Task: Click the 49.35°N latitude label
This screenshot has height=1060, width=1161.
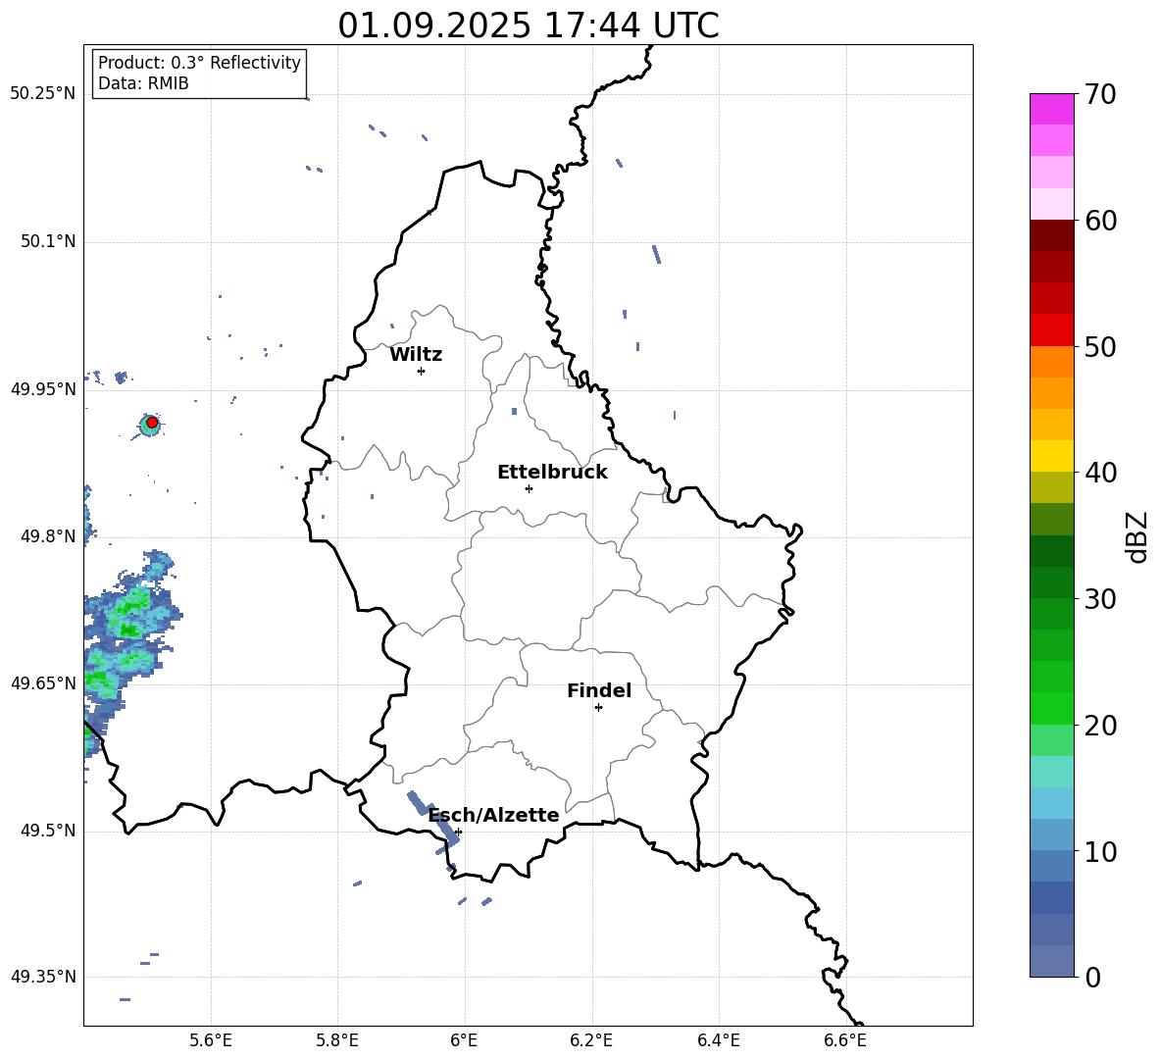Action: click(x=43, y=977)
